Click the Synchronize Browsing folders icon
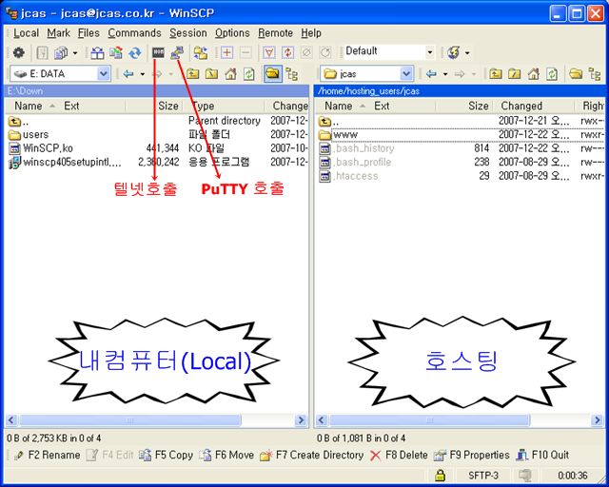The width and height of the screenshot is (609, 487). click(x=201, y=52)
